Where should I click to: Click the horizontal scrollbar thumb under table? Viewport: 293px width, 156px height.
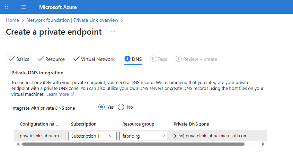tap(133, 144)
